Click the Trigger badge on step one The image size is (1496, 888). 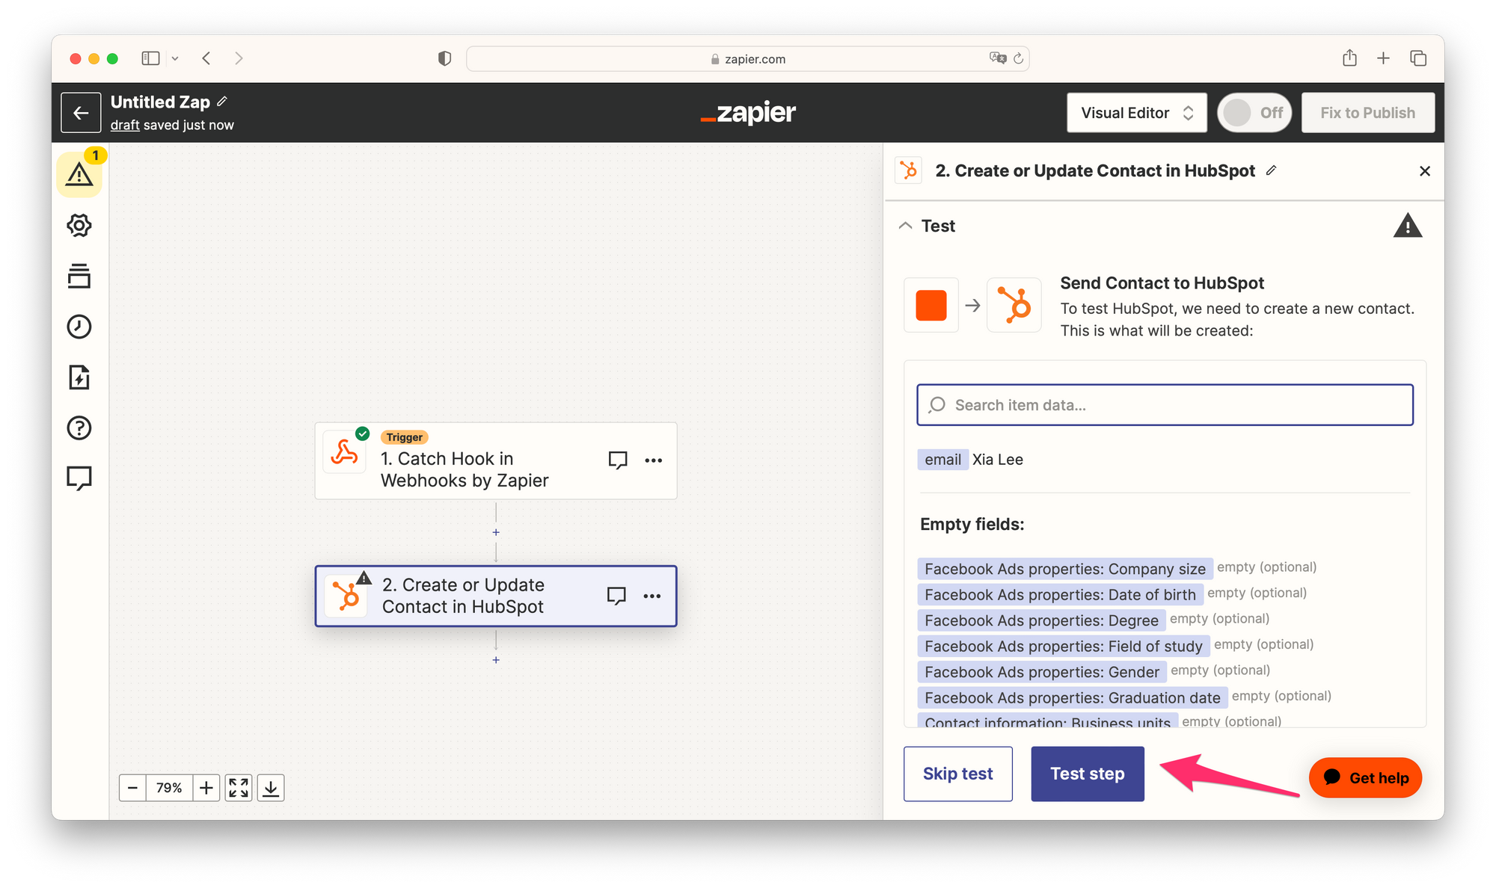click(x=405, y=437)
